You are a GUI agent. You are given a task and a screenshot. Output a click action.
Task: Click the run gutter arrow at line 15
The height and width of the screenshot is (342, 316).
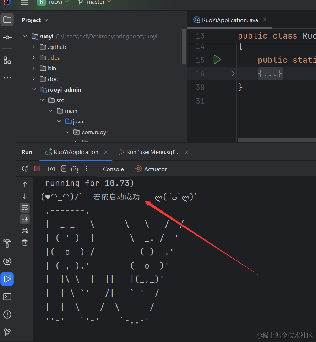(217, 60)
